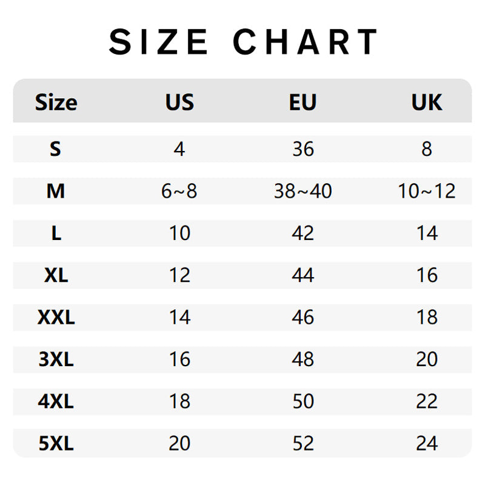This screenshot has width=485, height=485.
Task: Click EU value 36 in the S row
Action: coord(303,149)
